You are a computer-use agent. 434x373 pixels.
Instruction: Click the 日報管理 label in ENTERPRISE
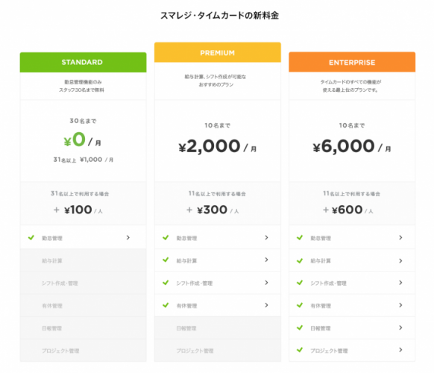point(321,328)
